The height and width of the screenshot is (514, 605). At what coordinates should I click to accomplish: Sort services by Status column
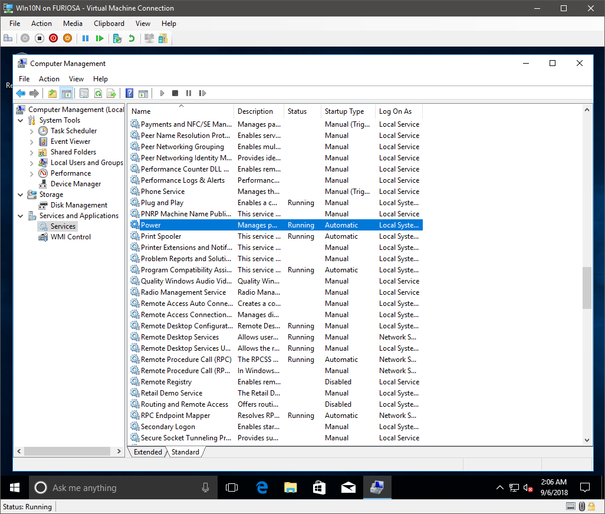pyautogui.click(x=302, y=111)
